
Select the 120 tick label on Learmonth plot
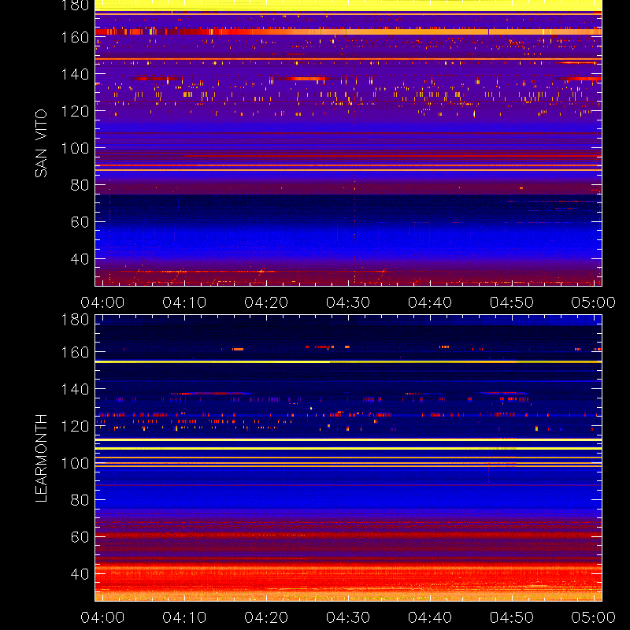tap(75, 426)
